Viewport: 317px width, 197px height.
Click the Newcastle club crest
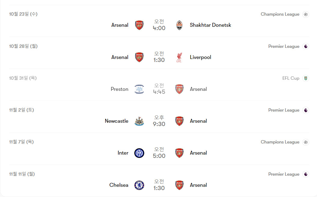[x=139, y=121]
